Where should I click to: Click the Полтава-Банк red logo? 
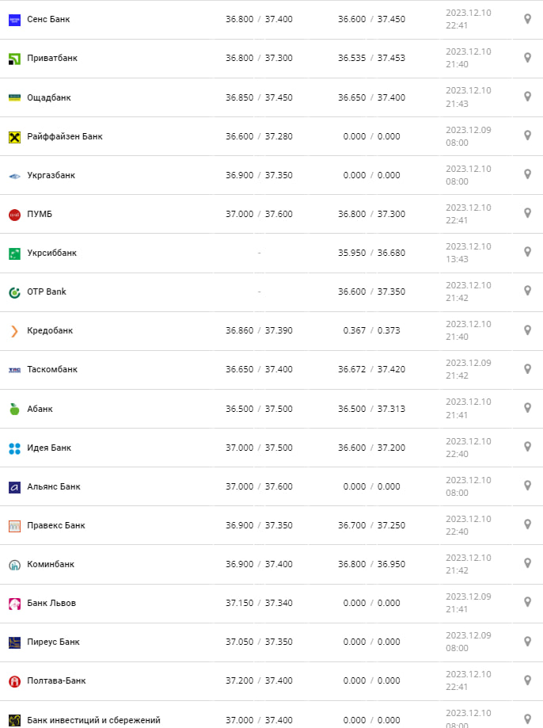tap(14, 681)
